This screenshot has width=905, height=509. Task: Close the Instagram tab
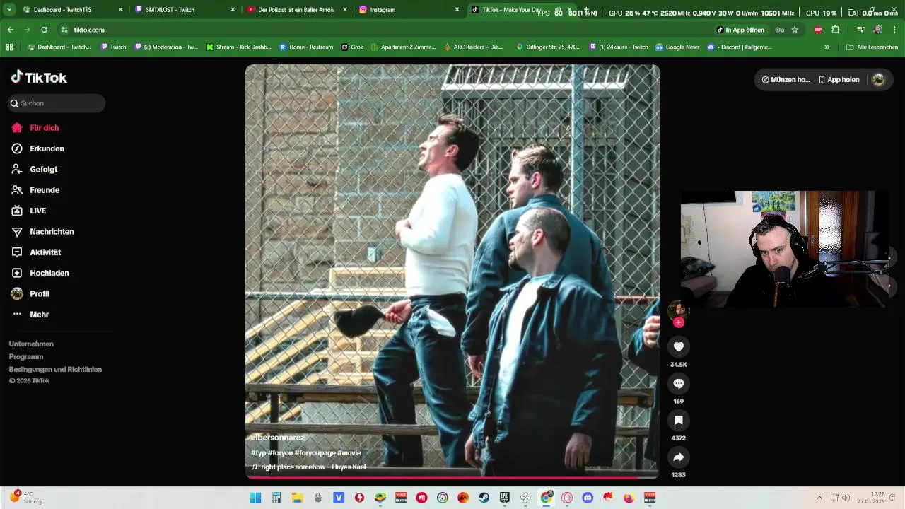pos(457,10)
